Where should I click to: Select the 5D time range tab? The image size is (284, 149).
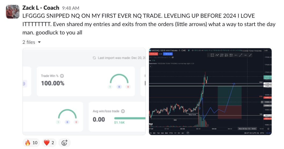[154, 133]
